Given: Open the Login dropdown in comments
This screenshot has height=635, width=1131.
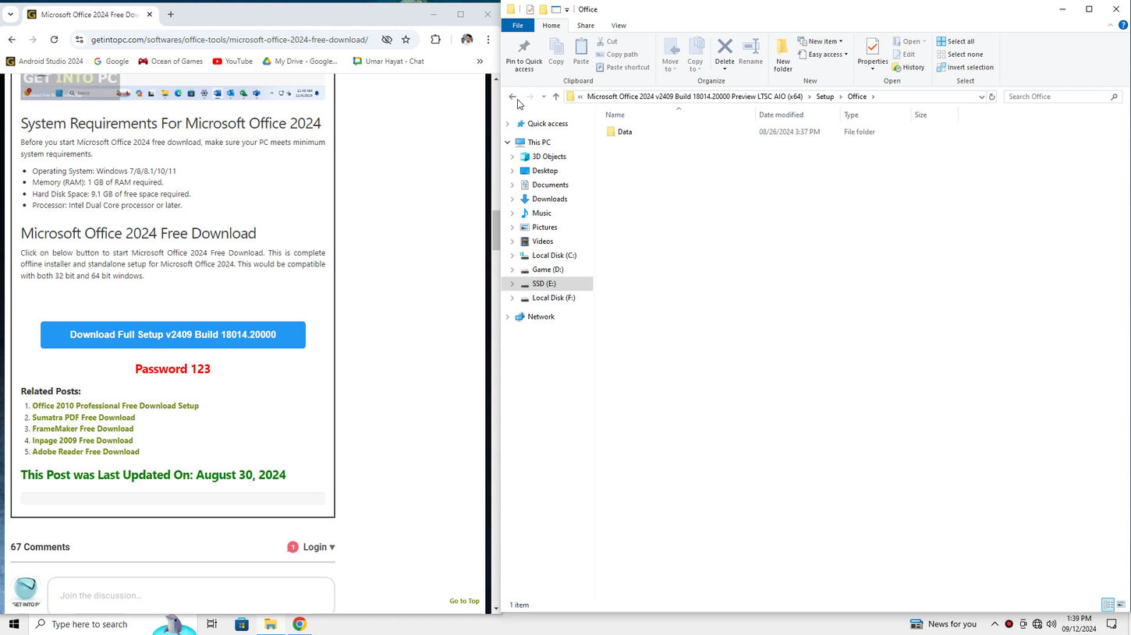Looking at the screenshot, I should (318, 547).
